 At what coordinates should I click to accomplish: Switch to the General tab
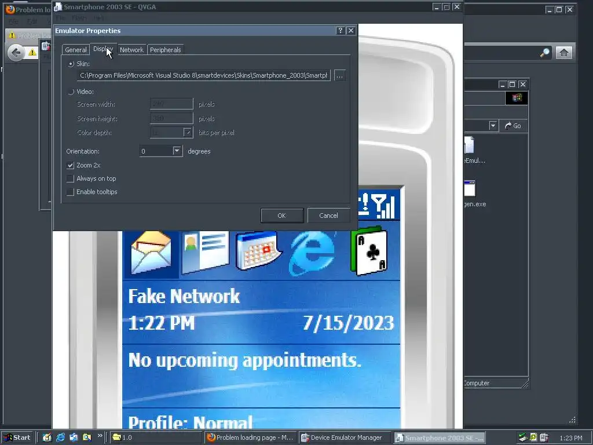click(76, 50)
